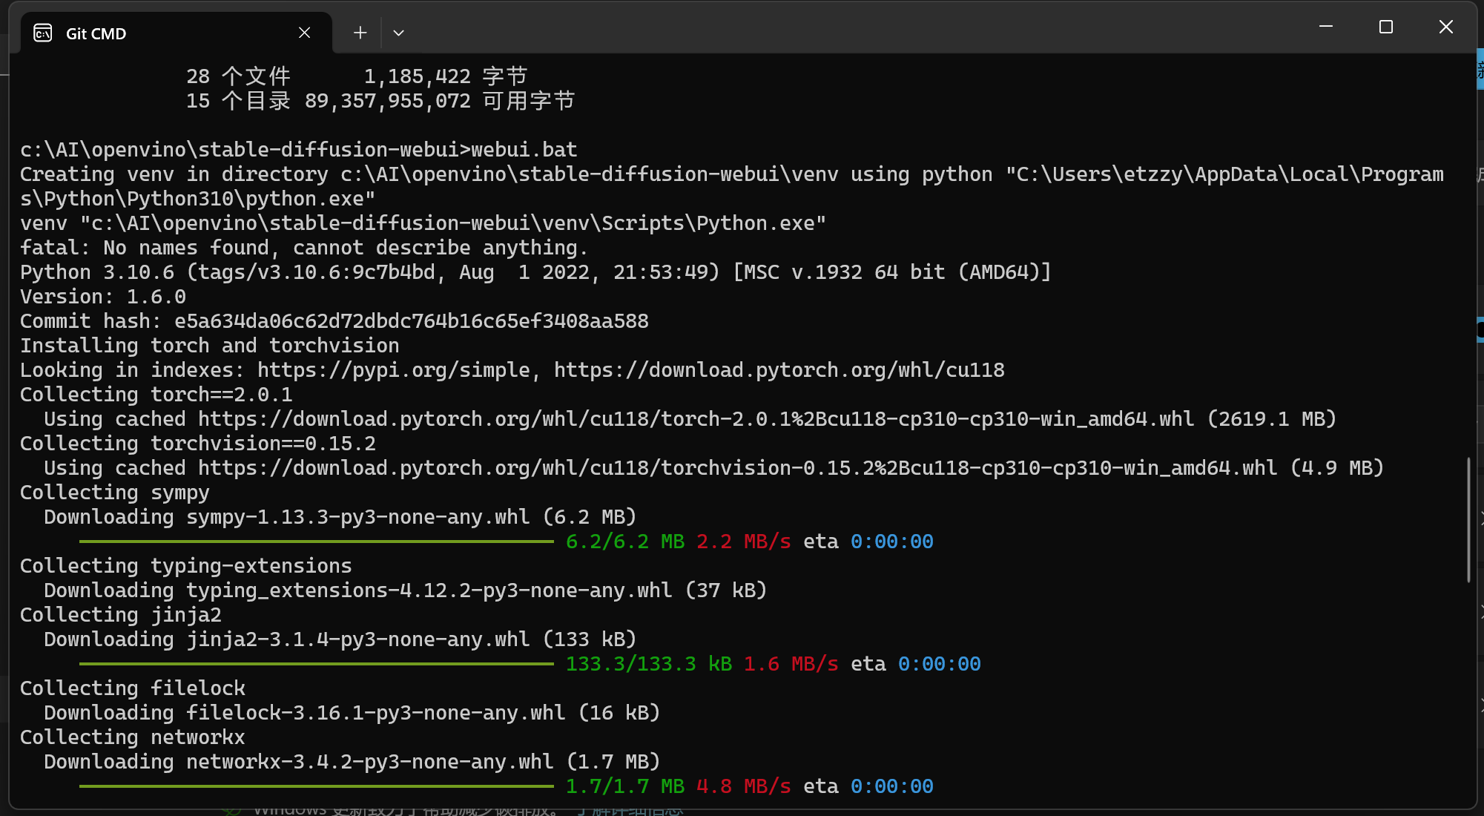This screenshot has height=816, width=1484.
Task: Click filelock-3.16.1 downloading line
Action: (x=352, y=713)
